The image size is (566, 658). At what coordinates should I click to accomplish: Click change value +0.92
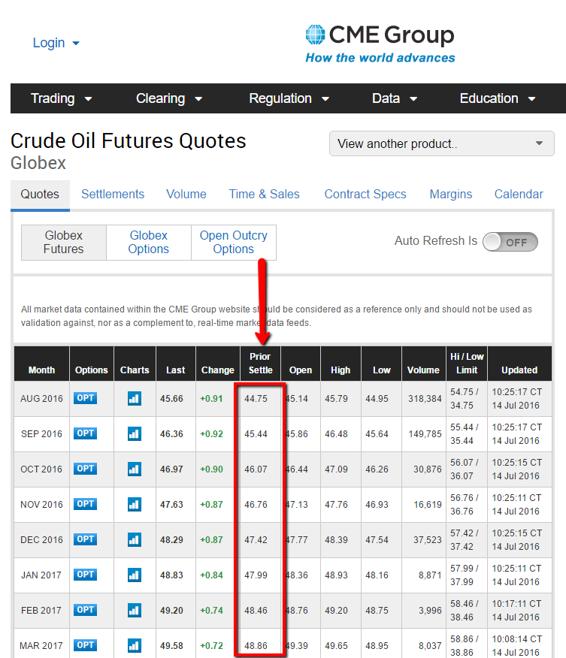pos(211,434)
